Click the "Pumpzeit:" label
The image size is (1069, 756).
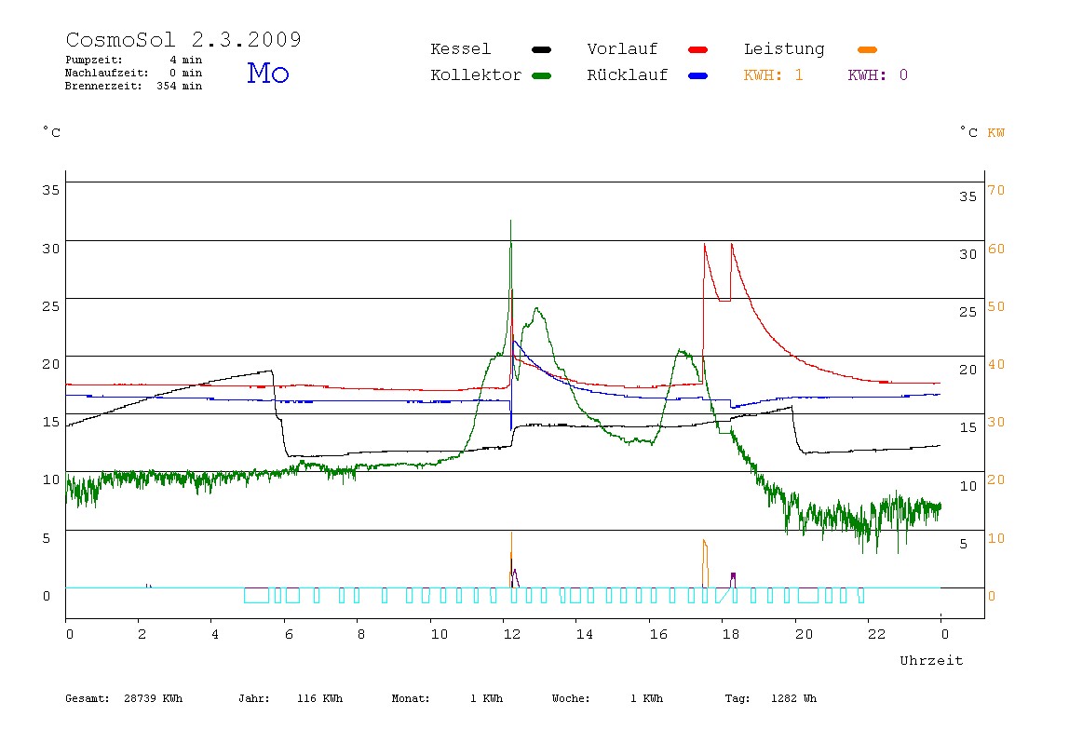tap(94, 60)
